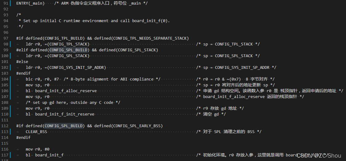Click the "#elif" directive on line 99
346x161 pixels.
tap(22, 50)
